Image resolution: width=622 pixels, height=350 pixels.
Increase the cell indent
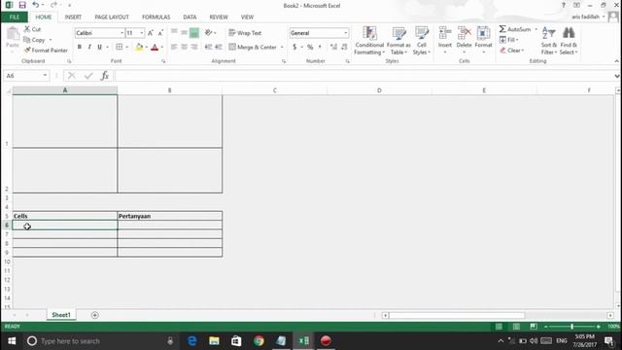219,47
